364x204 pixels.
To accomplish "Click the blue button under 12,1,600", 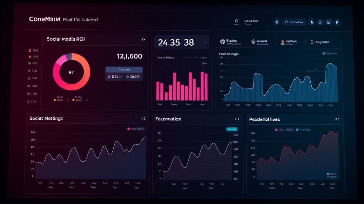I will coord(124,69).
